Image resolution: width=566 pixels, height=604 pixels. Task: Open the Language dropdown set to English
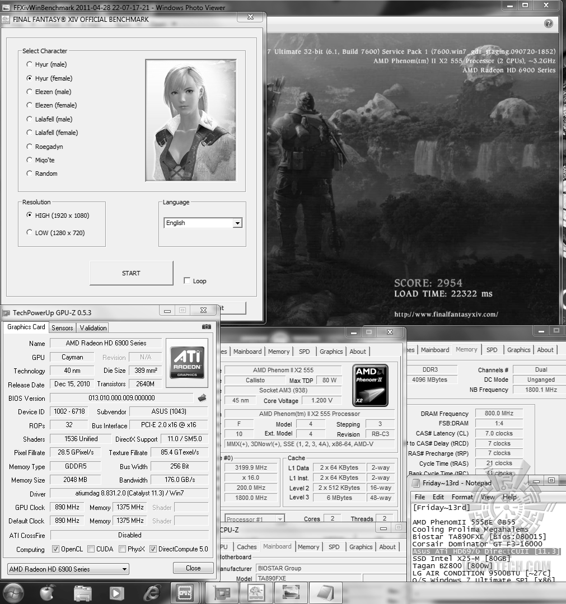[203, 223]
